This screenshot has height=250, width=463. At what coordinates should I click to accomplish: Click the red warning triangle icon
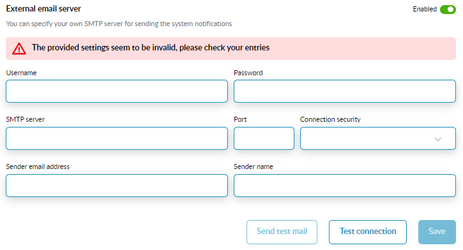point(19,48)
